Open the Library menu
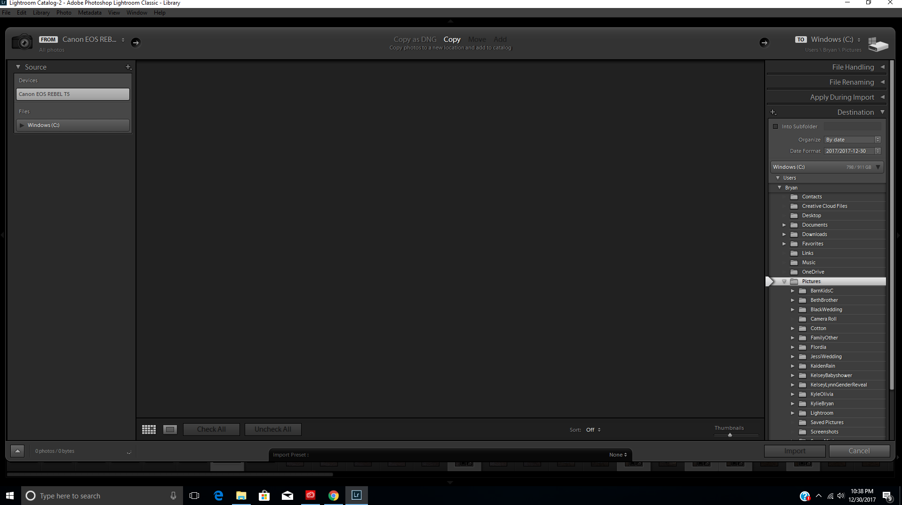Viewport: 902px width, 505px height. 41,13
